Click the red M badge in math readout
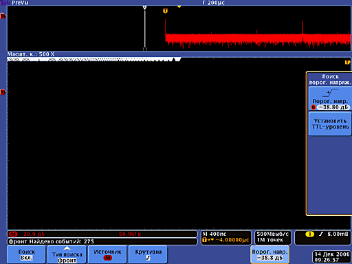This screenshot has height=264, width=352. pyautogui.click(x=13, y=234)
